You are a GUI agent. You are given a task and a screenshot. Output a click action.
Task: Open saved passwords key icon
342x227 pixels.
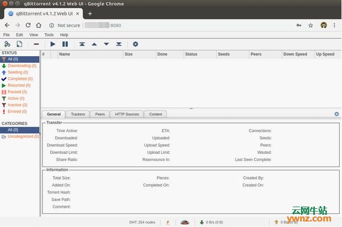[299, 25]
